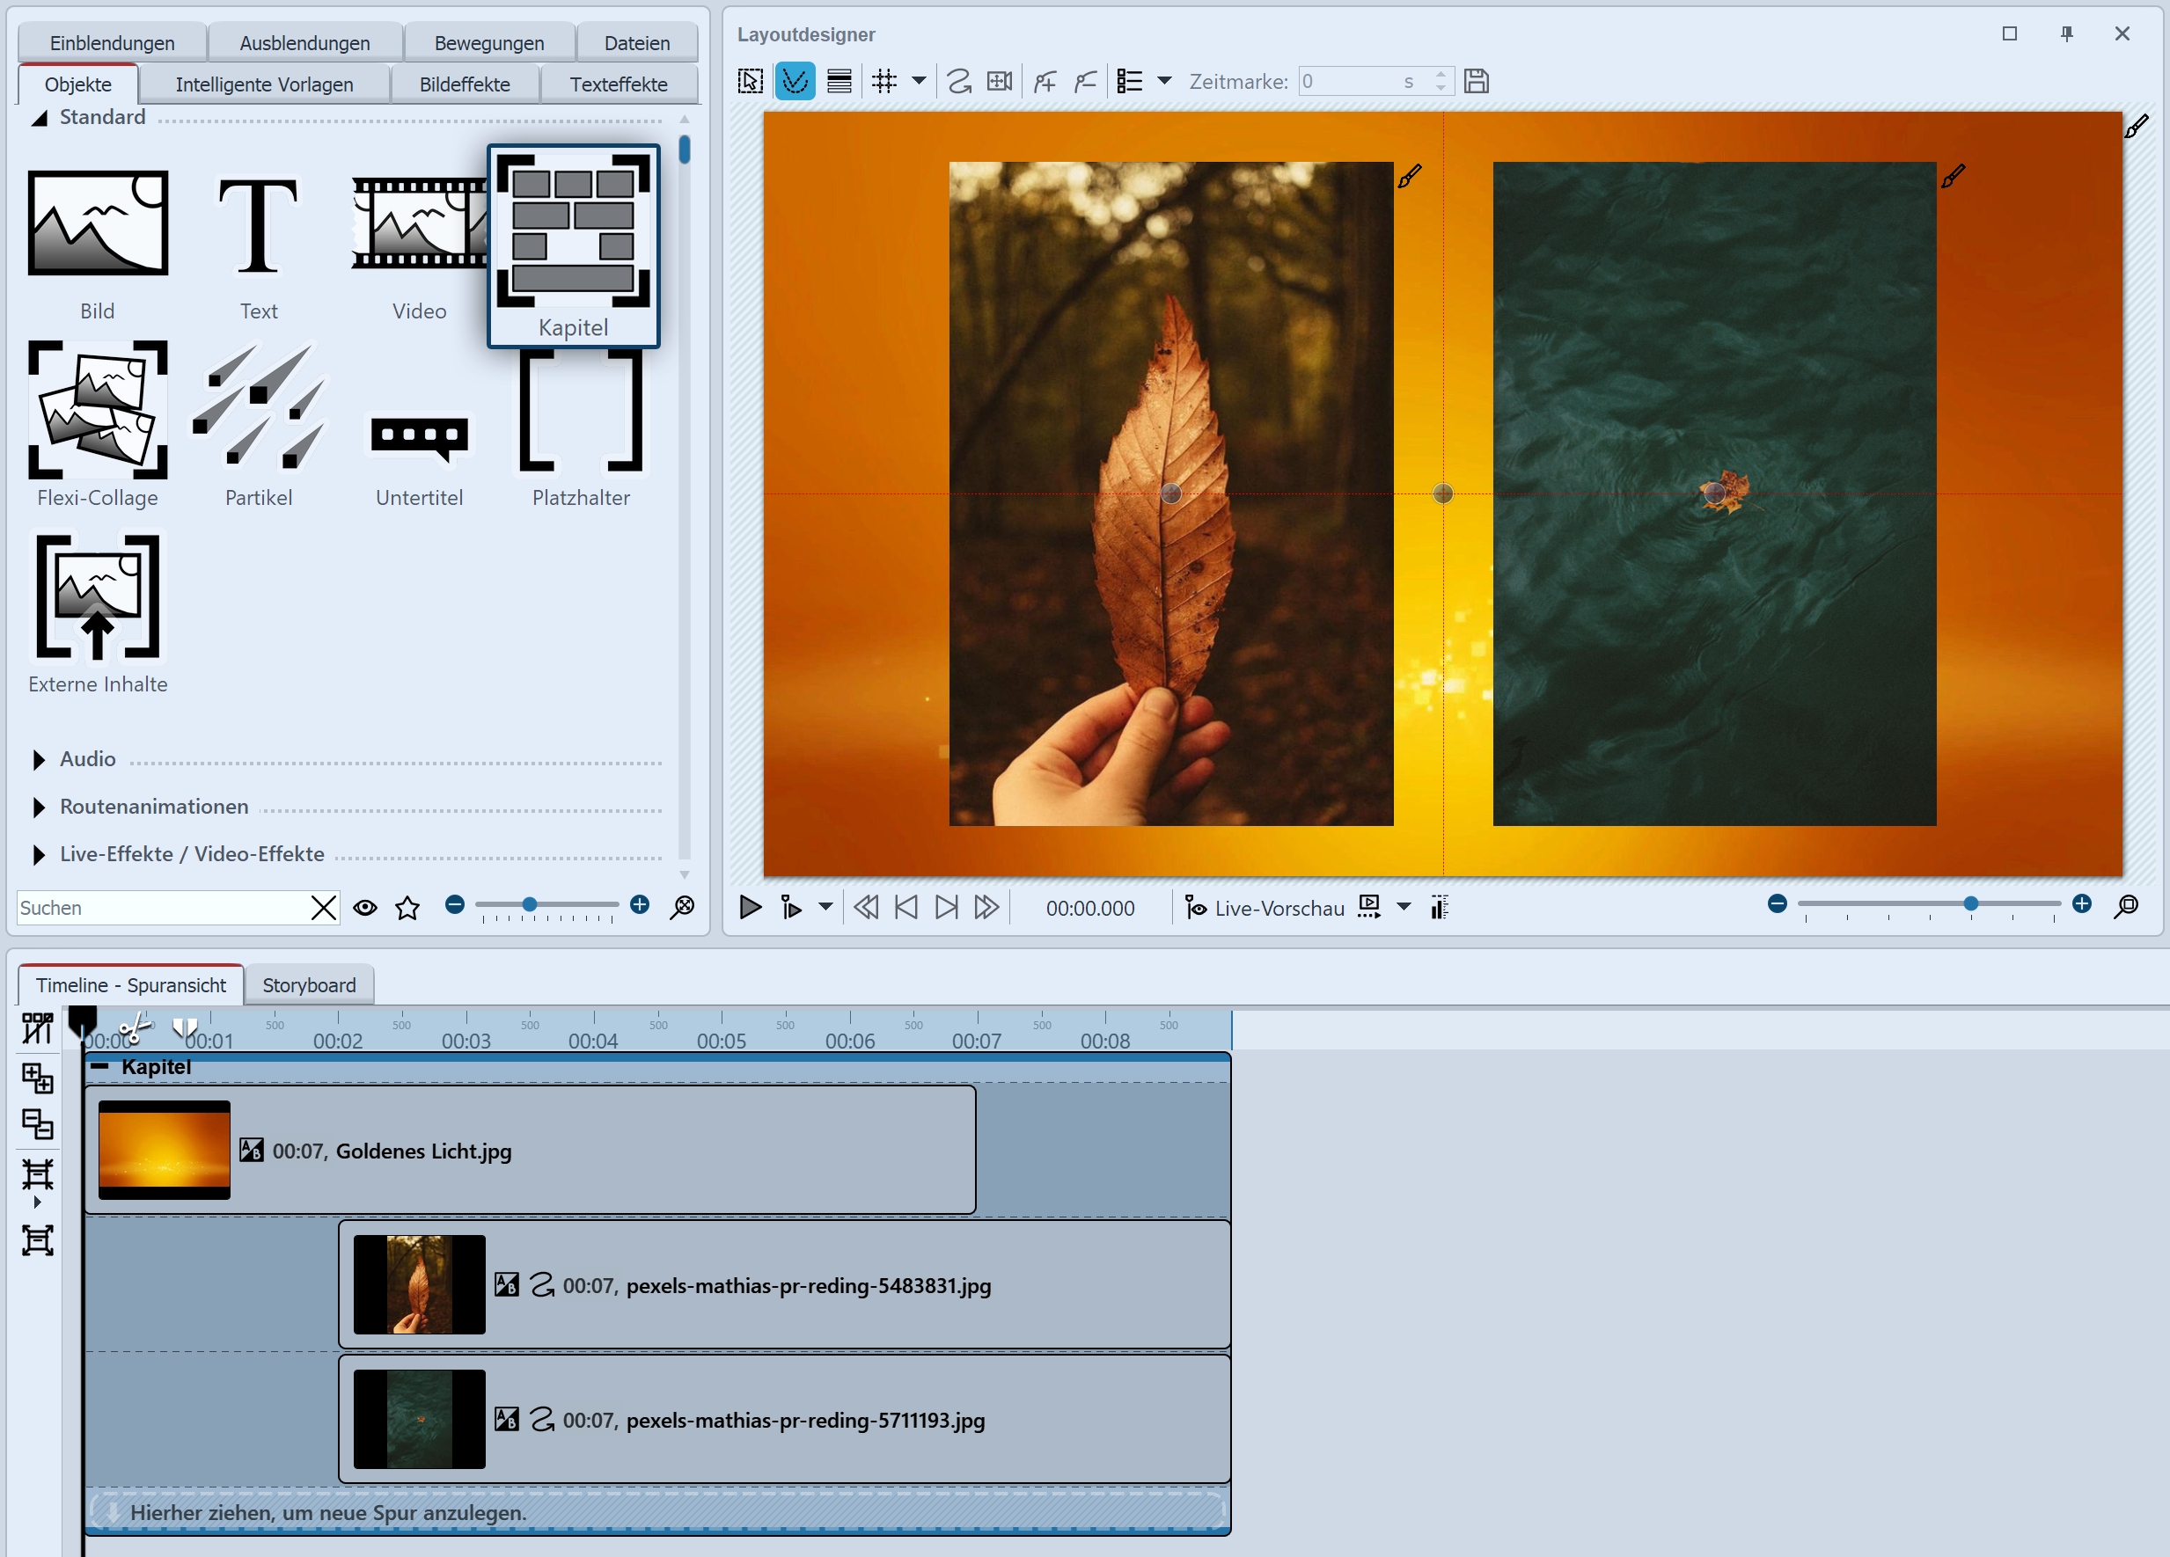This screenshot has width=2170, height=1557.
Task: Toggle the favorites star icon
Action: point(407,907)
